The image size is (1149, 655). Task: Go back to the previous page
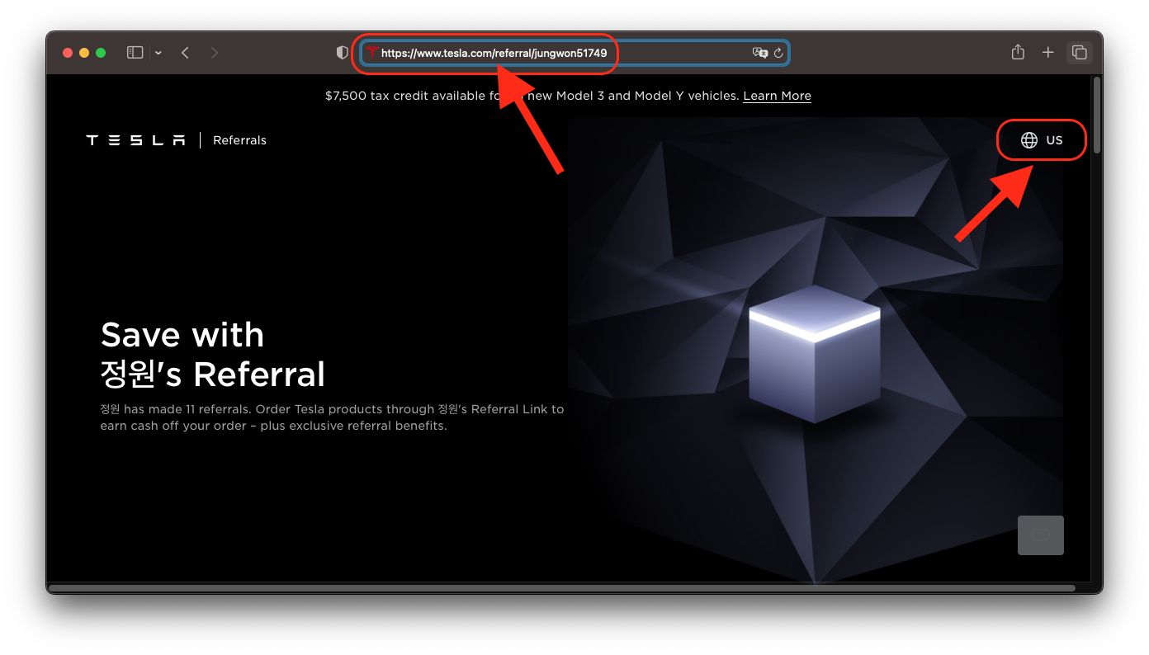point(186,53)
